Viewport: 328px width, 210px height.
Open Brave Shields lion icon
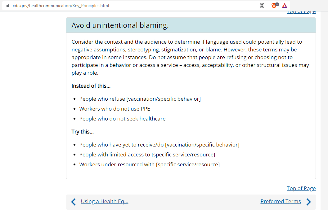274,6
